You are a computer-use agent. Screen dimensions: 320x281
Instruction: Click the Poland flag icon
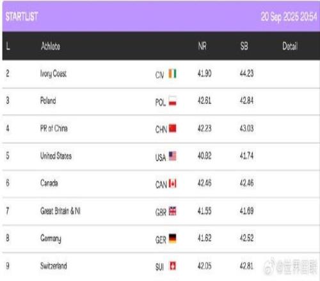[x=173, y=101]
